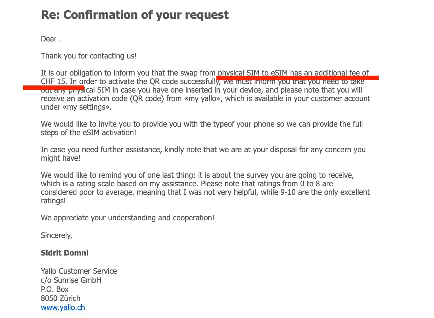The height and width of the screenshot is (318, 434).
Task: Click the bold sender name "Sidrit Domni"
Action: click(64, 253)
